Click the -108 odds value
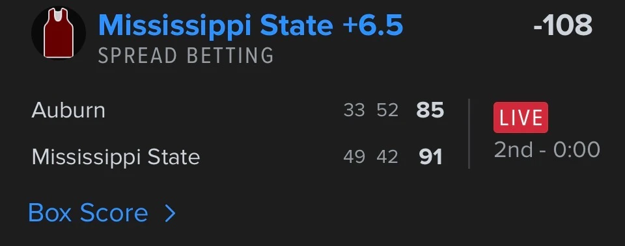 (562, 25)
